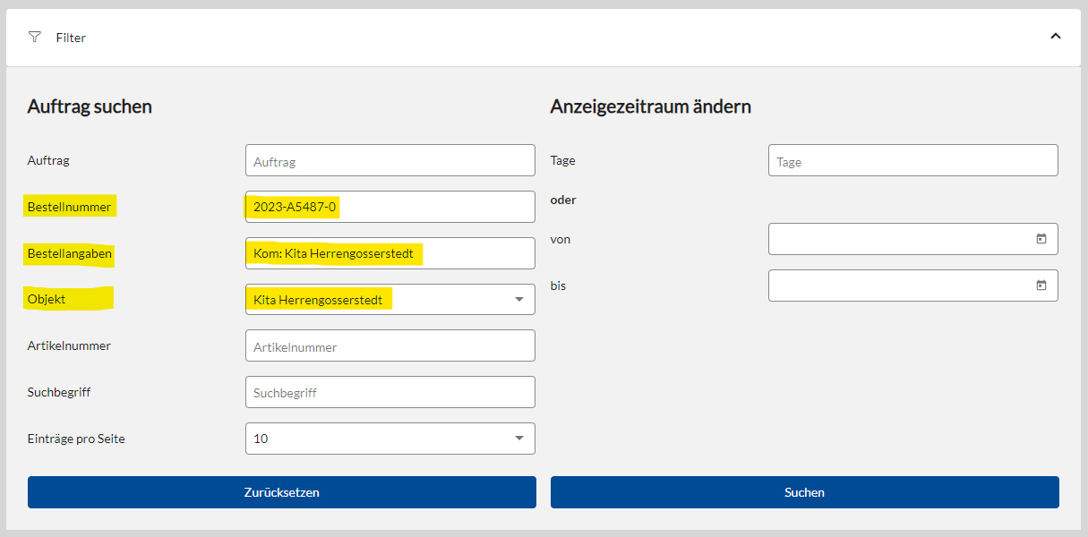Click the value '10' in entries dropdown
The width and height of the screenshot is (1088, 537).
(261, 439)
